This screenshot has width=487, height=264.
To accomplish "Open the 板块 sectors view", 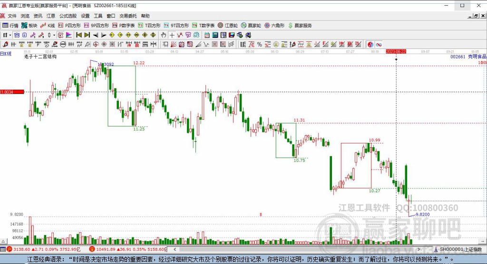I will point(29,26).
